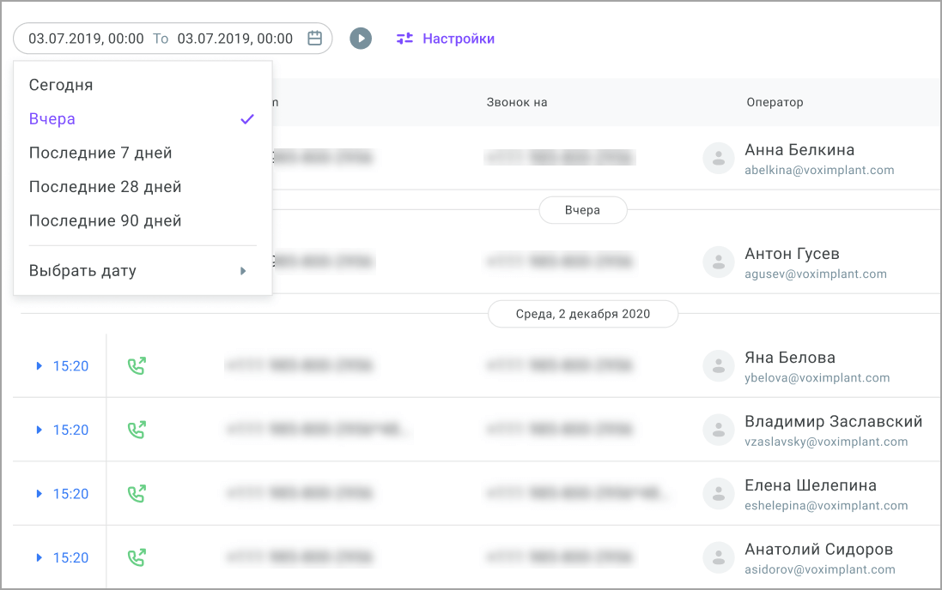The image size is (942, 590).
Task: Expand the Яна Белова call row triangle
Action: click(39, 365)
